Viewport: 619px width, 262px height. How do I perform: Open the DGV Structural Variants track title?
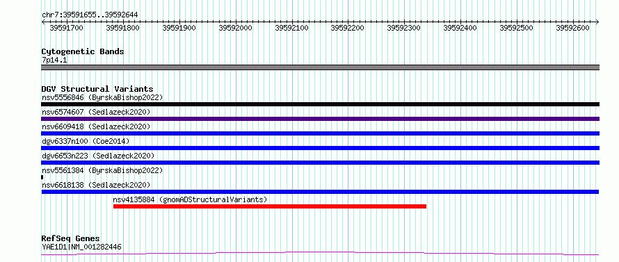[97, 89]
